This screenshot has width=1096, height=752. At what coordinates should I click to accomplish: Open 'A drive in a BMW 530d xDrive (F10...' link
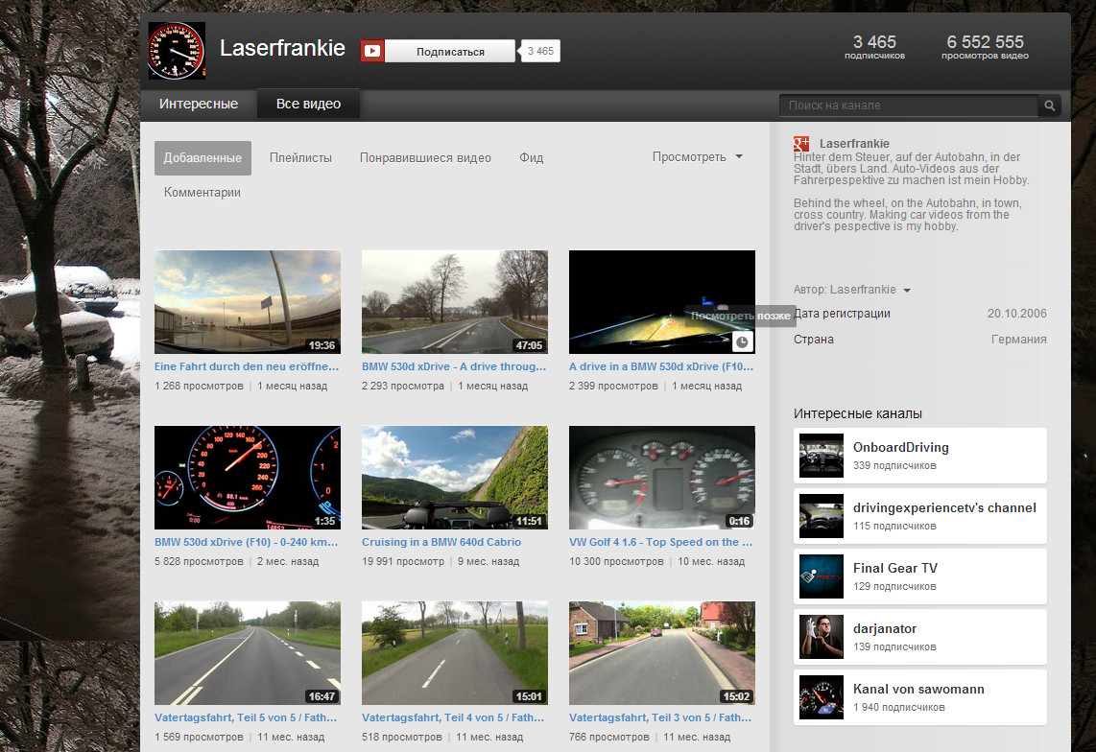pyautogui.click(x=661, y=366)
